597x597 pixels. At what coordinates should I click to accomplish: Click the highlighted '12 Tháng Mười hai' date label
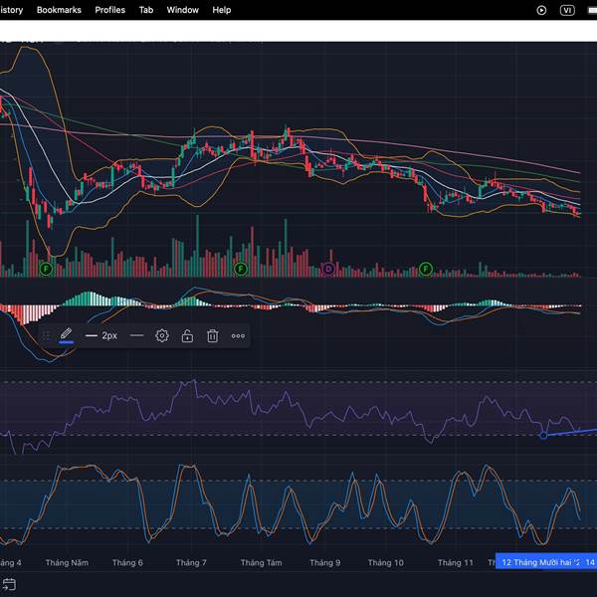540,562
